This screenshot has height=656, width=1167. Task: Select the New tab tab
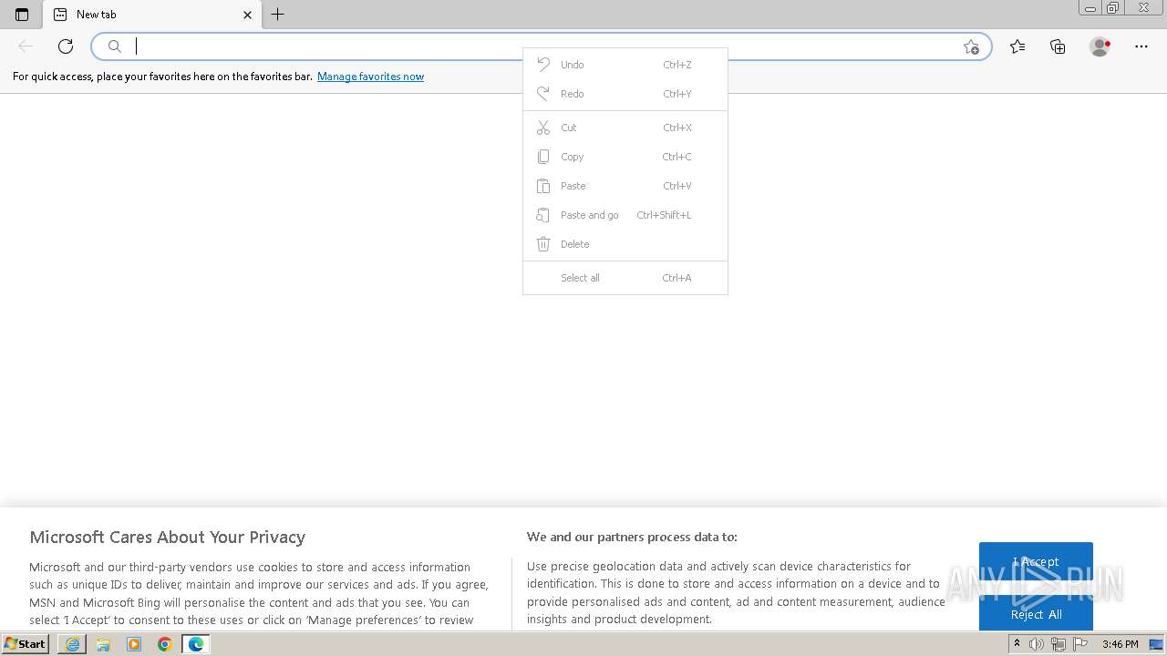152,15
